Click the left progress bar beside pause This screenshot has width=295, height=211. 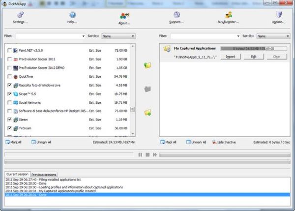pos(69,155)
